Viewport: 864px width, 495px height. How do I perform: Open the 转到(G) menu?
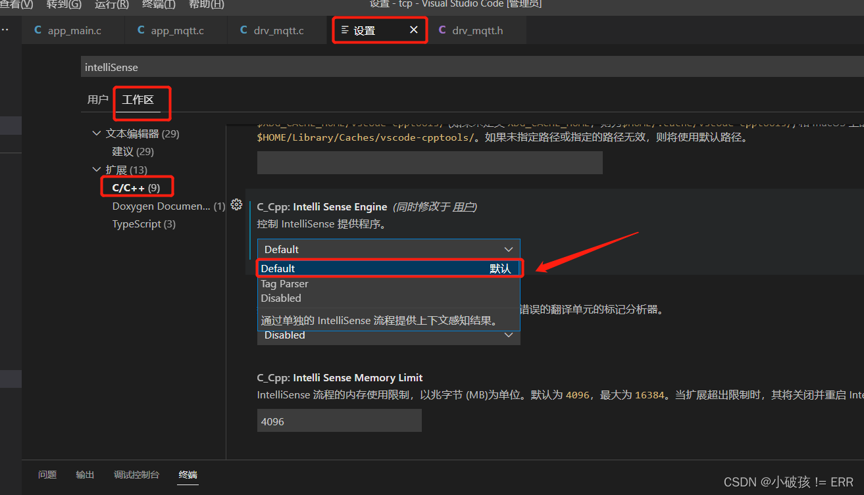click(x=64, y=5)
